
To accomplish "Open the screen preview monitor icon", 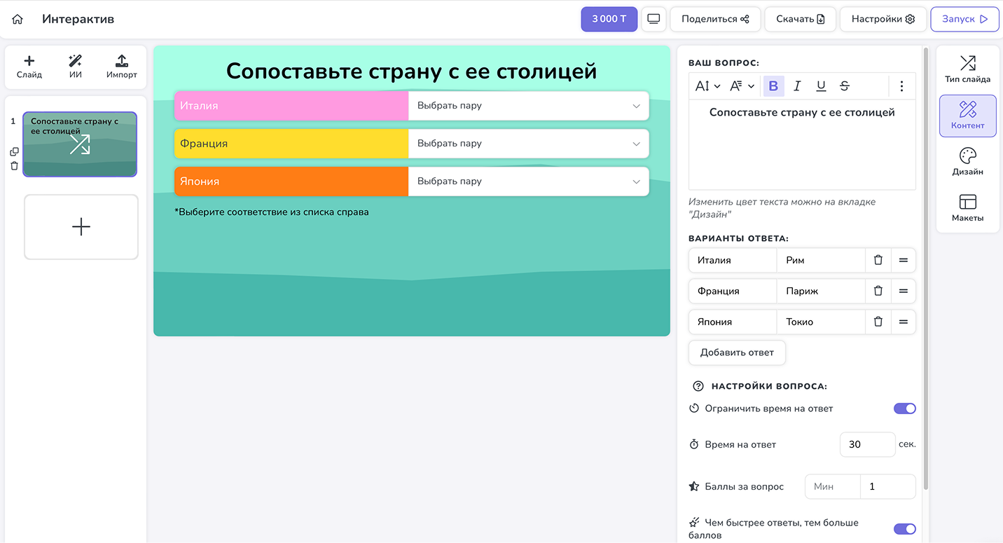I will click(653, 19).
